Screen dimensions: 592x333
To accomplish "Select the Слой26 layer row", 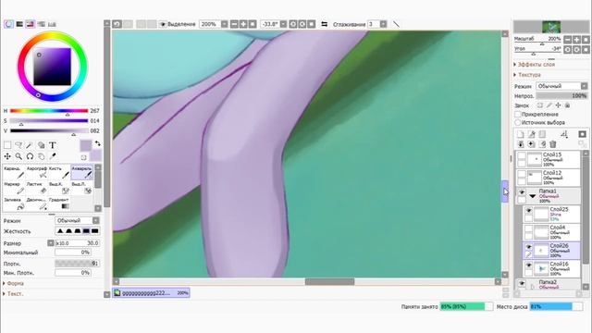I will click(x=551, y=251).
